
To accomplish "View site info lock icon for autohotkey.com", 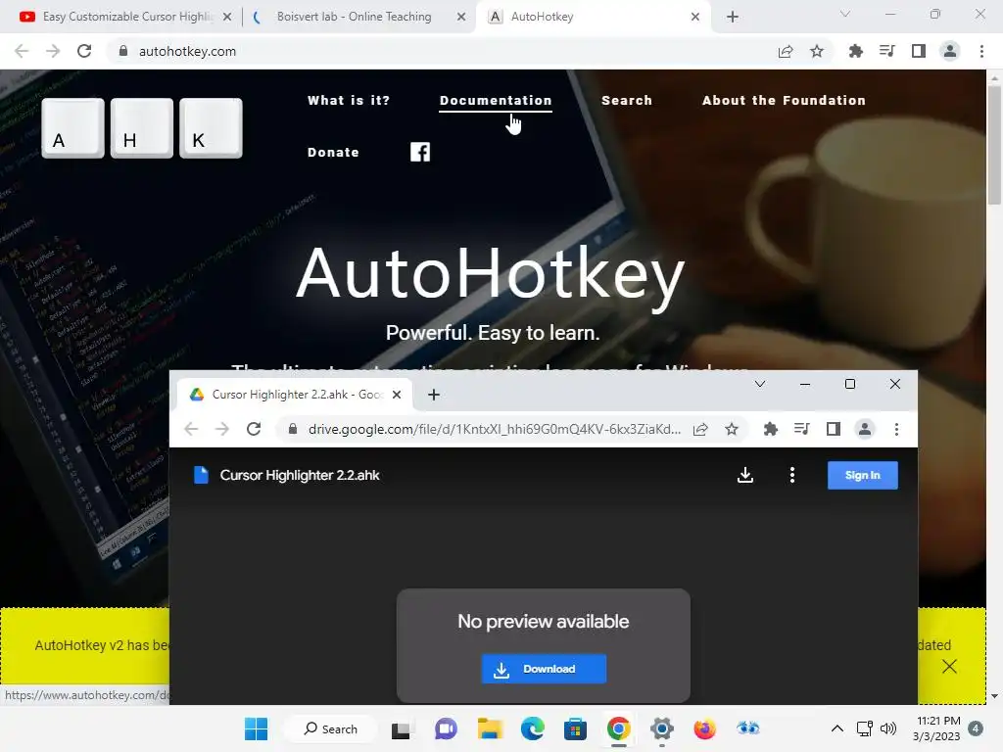I will pos(122,51).
